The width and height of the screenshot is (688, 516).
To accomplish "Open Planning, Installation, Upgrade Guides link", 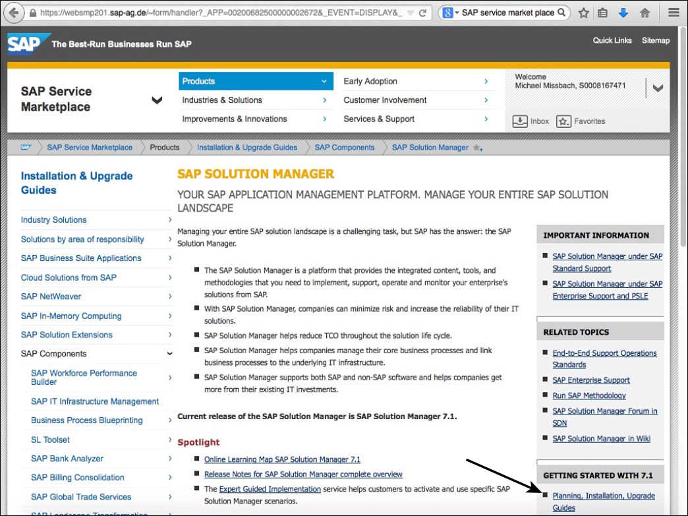I will tap(603, 502).
